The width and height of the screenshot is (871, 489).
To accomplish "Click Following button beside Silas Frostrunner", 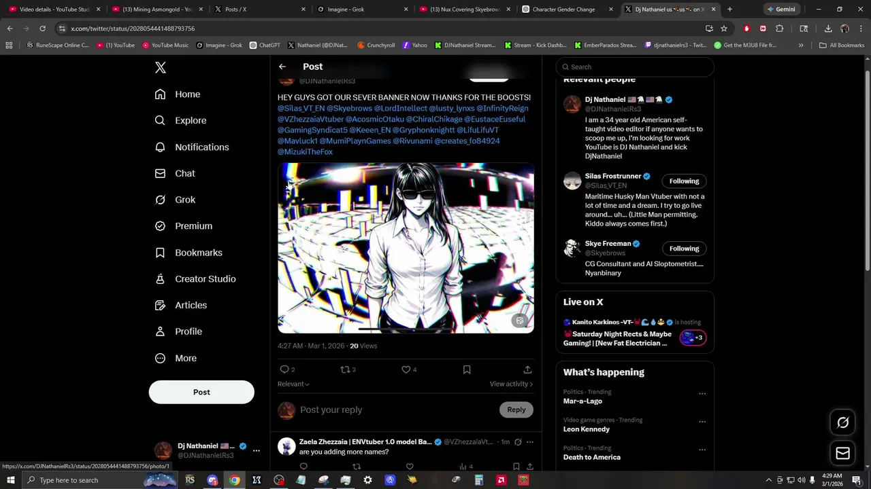I will tap(684, 181).
